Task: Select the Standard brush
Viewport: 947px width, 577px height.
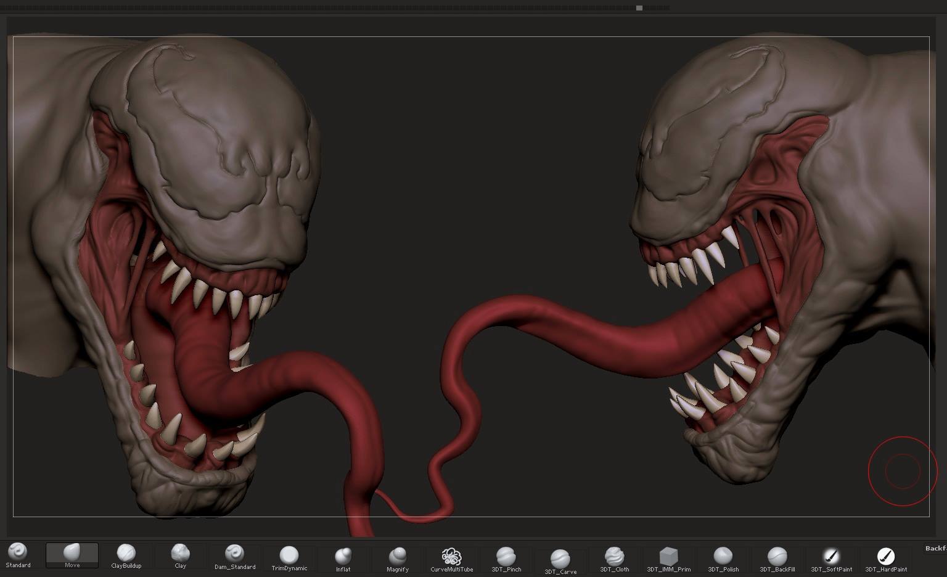Action: click(18, 555)
